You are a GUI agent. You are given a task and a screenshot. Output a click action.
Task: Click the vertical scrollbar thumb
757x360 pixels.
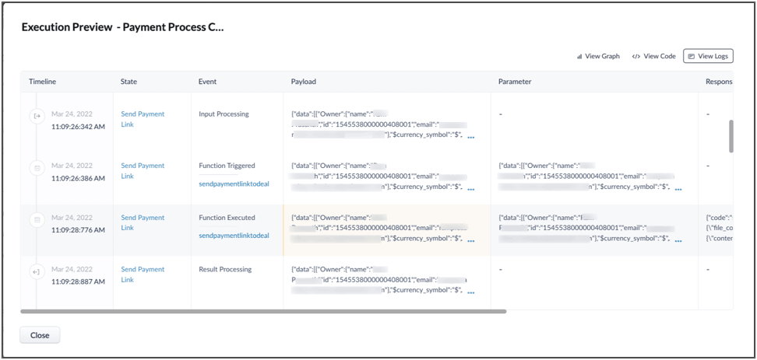pyautogui.click(x=731, y=136)
